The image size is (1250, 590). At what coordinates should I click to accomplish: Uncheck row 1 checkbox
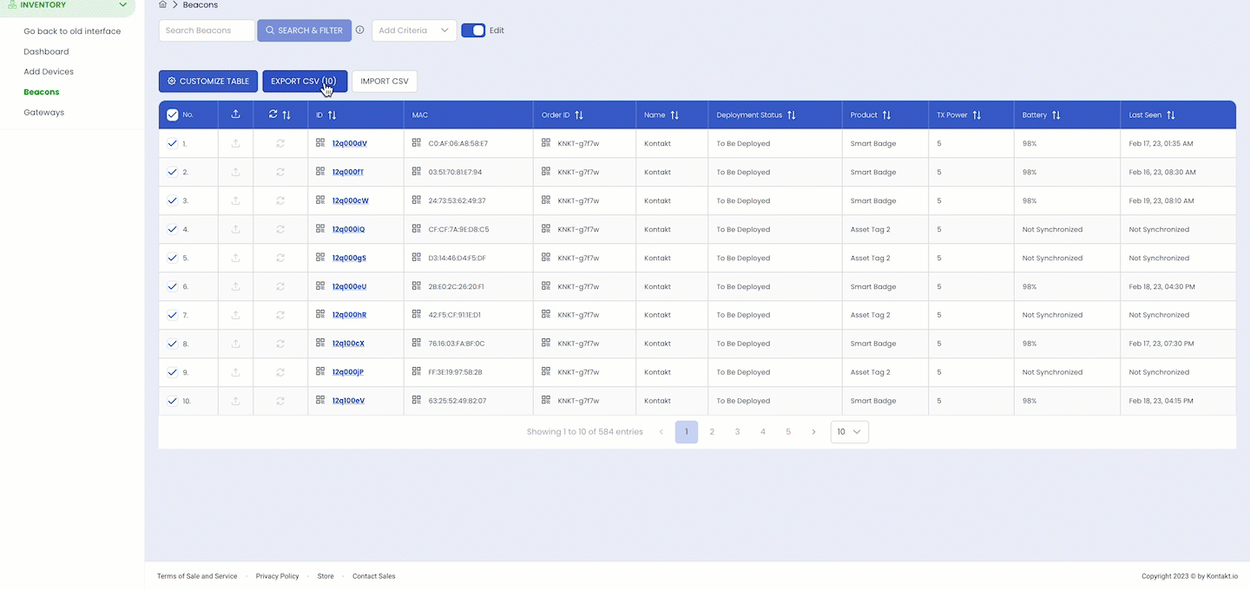tap(172, 143)
